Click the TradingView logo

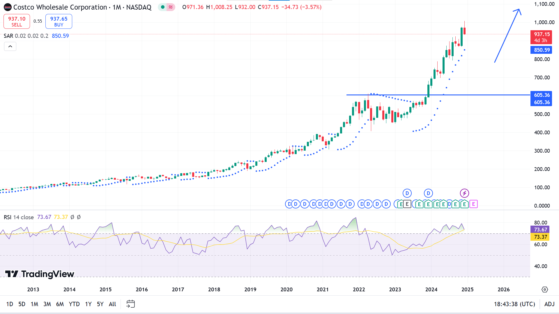[40, 274]
